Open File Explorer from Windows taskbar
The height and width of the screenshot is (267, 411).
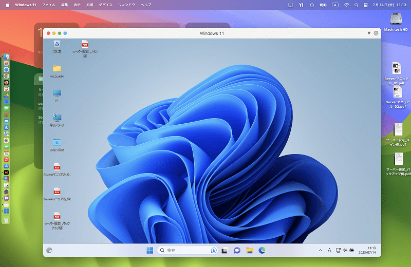[250, 251]
